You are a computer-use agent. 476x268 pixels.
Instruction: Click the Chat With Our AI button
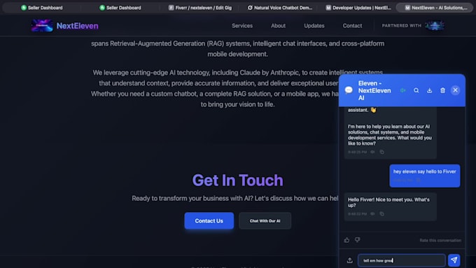pyautogui.click(x=265, y=220)
